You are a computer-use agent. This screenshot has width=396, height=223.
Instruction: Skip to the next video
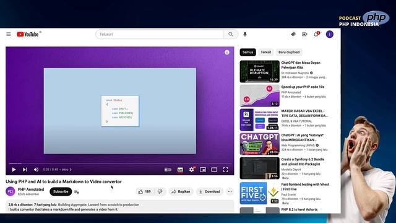pos(25,169)
